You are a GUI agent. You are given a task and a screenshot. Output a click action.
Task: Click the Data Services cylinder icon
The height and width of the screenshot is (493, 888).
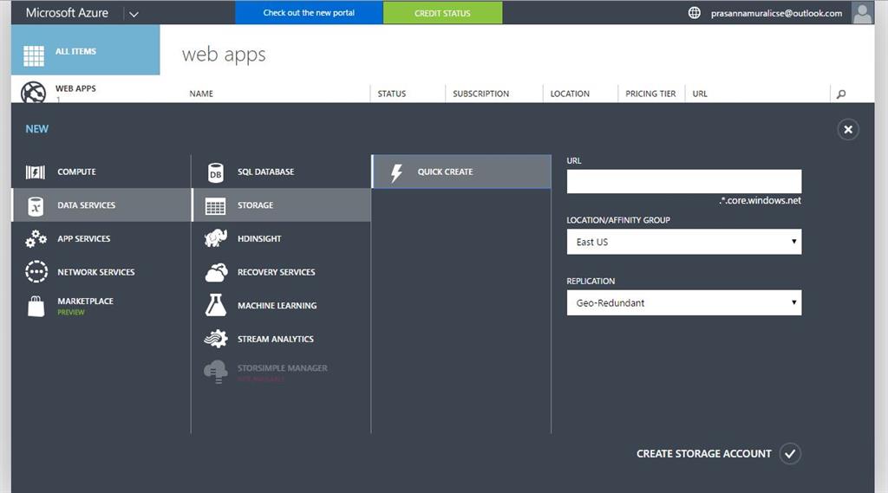(x=36, y=205)
